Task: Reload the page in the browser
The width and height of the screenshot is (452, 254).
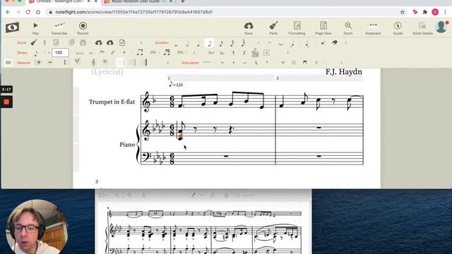Action: pos(28,12)
